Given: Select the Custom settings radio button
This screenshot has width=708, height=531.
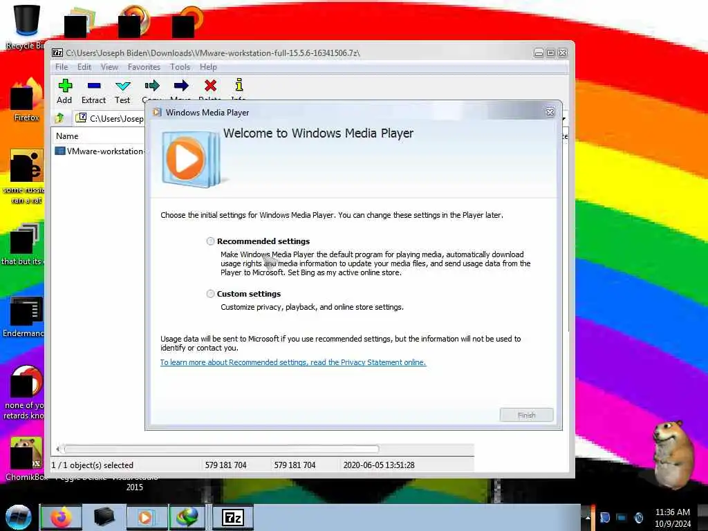Looking at the screenshot, I should pos(210,294).
